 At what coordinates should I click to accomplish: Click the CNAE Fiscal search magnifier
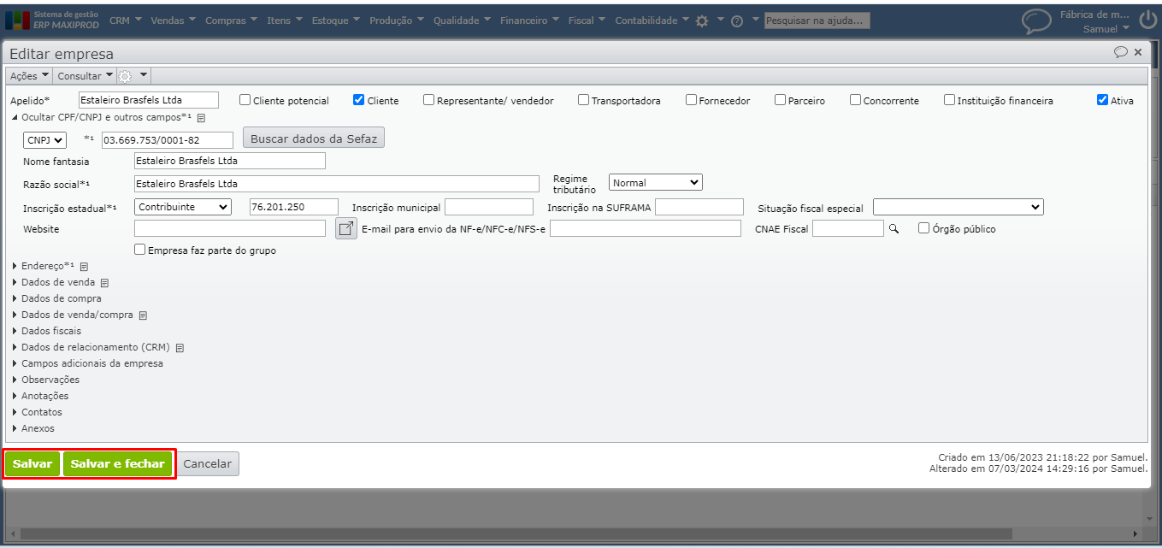click(x=894, y=229)
